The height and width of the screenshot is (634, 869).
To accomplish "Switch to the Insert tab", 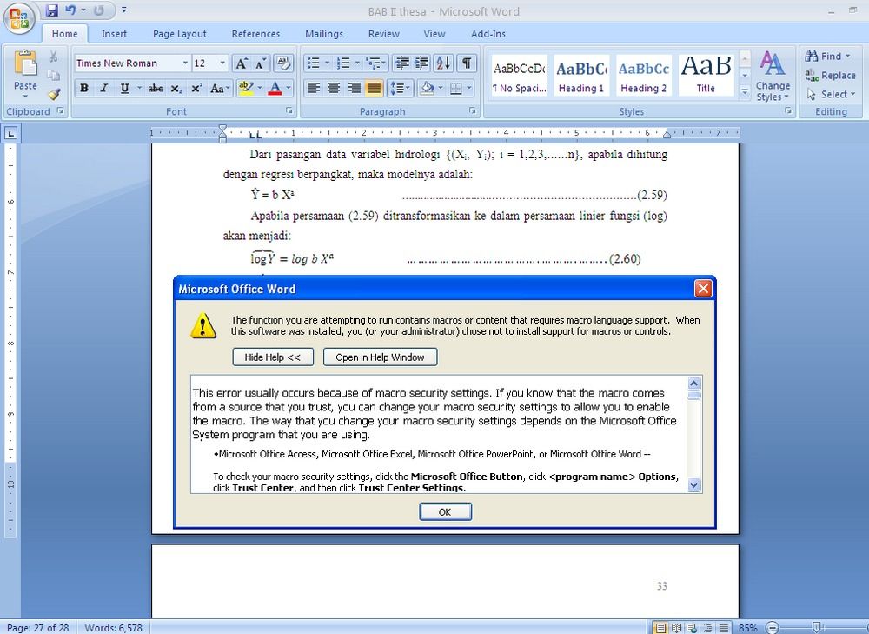I will pos(114,34).
